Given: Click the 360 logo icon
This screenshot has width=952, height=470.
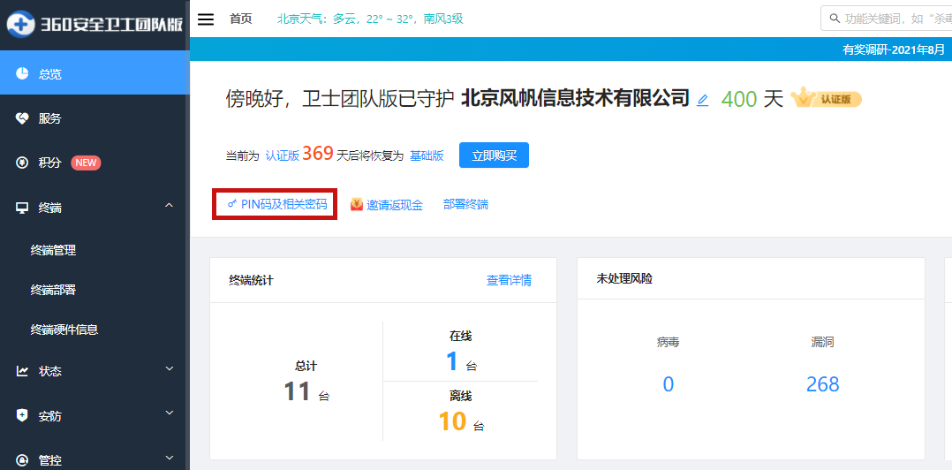Looking at the screenshot, I should [x=21, y=24].
